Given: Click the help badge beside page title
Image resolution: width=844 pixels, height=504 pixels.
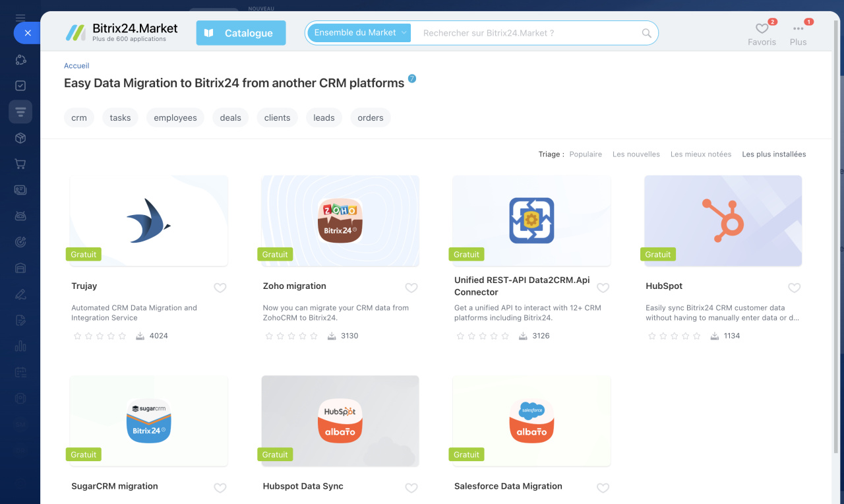Looking at the screenshot, I should click(x=412, y=79).
